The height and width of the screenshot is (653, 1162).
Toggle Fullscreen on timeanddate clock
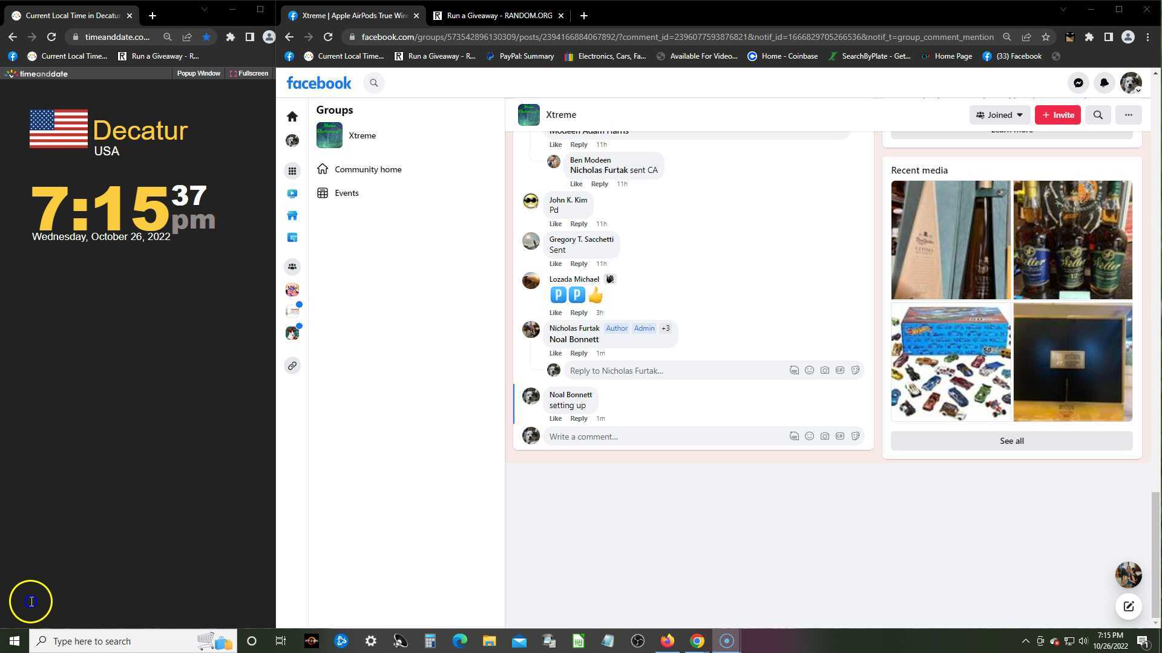pyautogui.click(x=249, y=73)
